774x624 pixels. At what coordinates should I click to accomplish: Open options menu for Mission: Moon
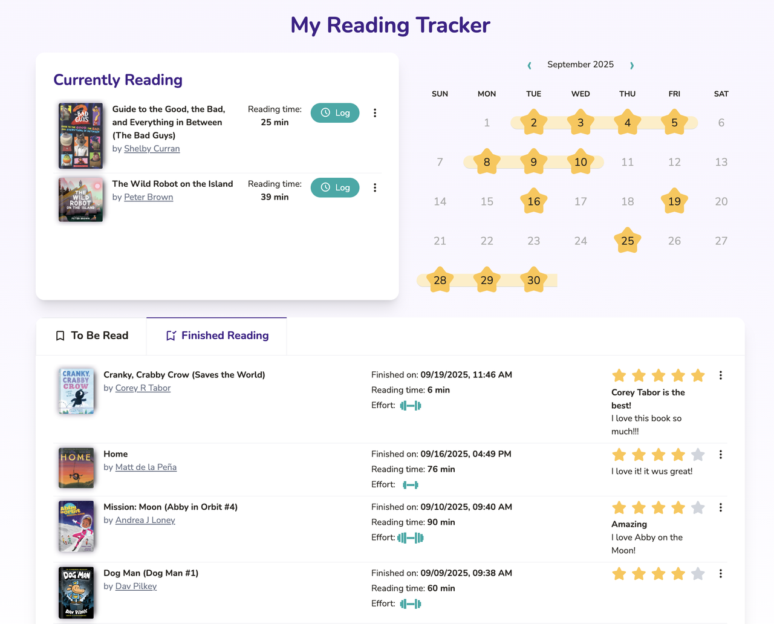click(x=720, y=508)
